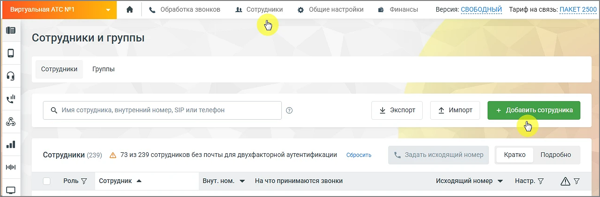Switch view to Кратко
The image size is (600, 197).
[x=515, y=155]
